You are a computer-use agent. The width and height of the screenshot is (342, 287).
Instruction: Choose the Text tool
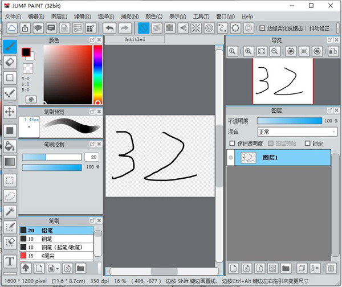10,261
